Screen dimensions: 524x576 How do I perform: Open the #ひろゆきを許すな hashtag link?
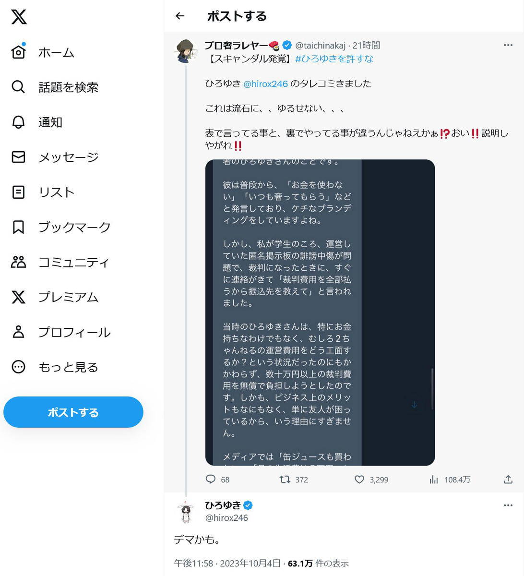click(334, 59)
